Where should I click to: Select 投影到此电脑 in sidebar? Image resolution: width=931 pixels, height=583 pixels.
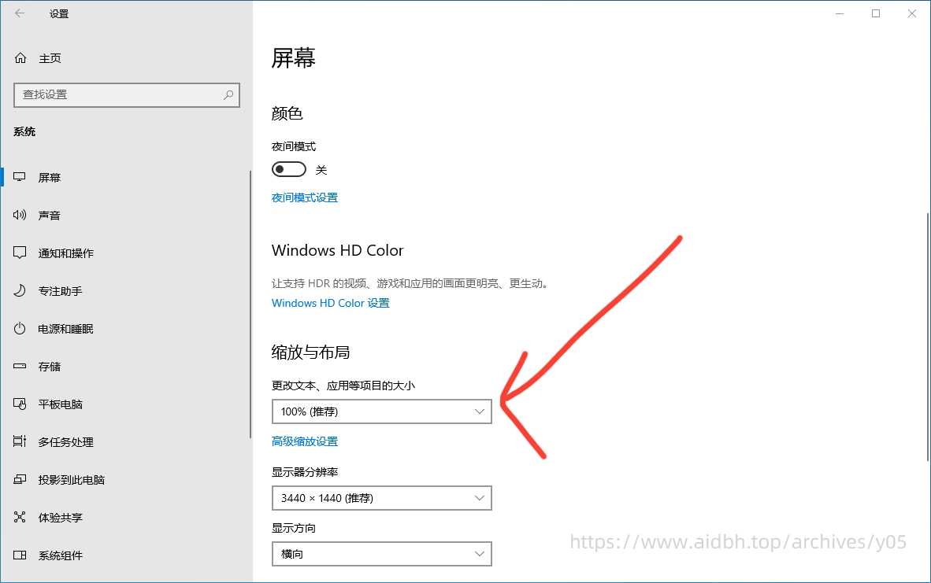coord(71,480)
